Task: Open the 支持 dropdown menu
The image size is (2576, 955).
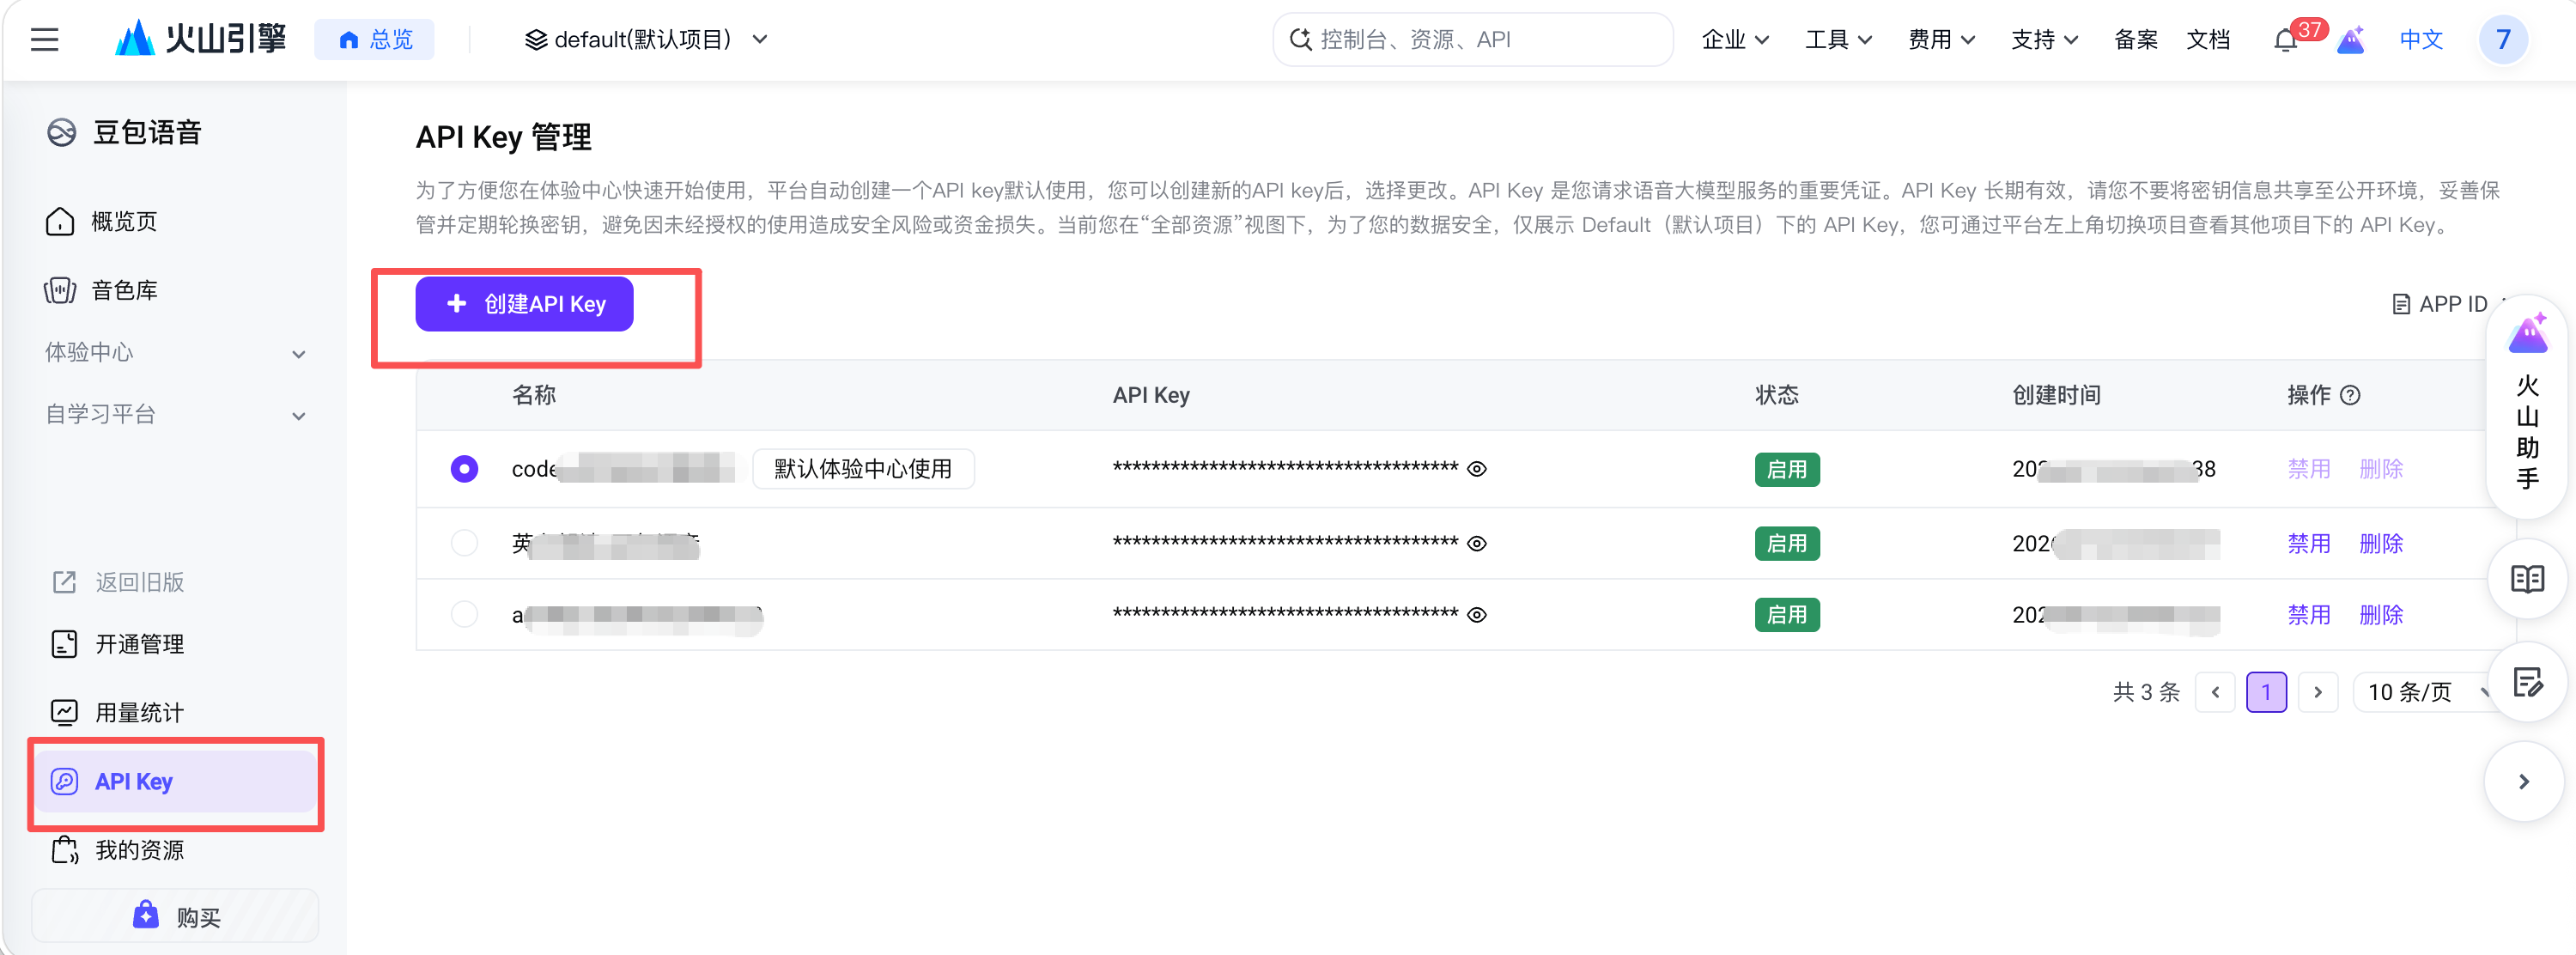Action: [2044, 39]
